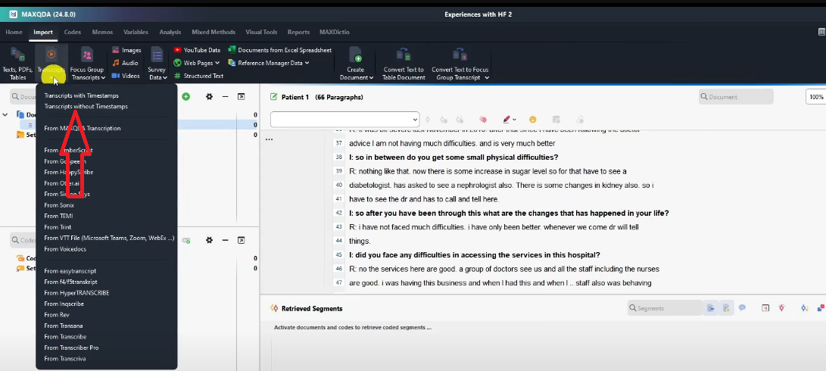Undock the Document System panel

coord(241,96)
